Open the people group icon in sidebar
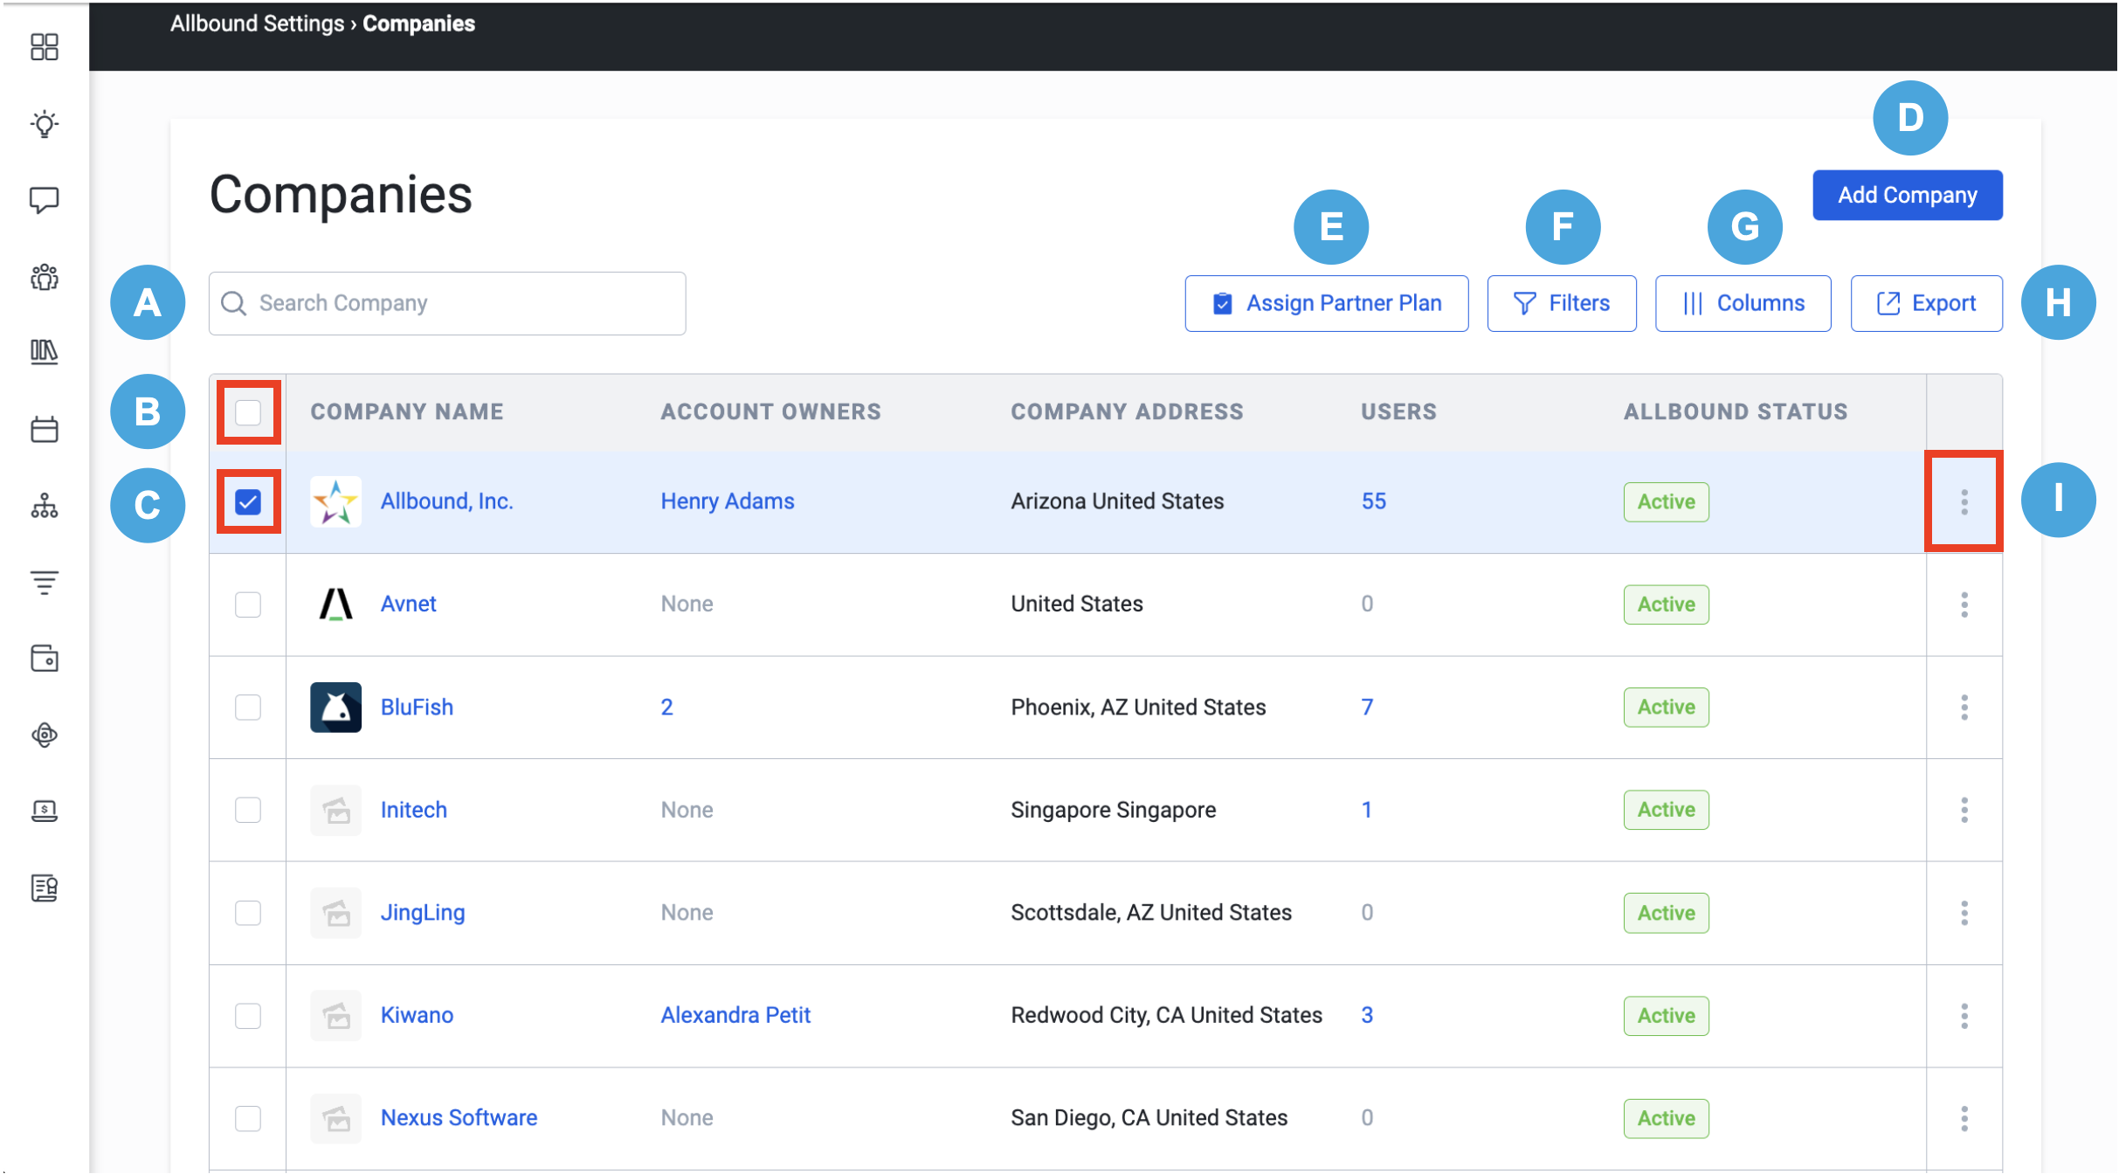 (44, 278)
